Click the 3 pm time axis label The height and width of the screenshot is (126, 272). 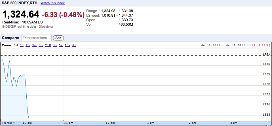coord(234,123)
